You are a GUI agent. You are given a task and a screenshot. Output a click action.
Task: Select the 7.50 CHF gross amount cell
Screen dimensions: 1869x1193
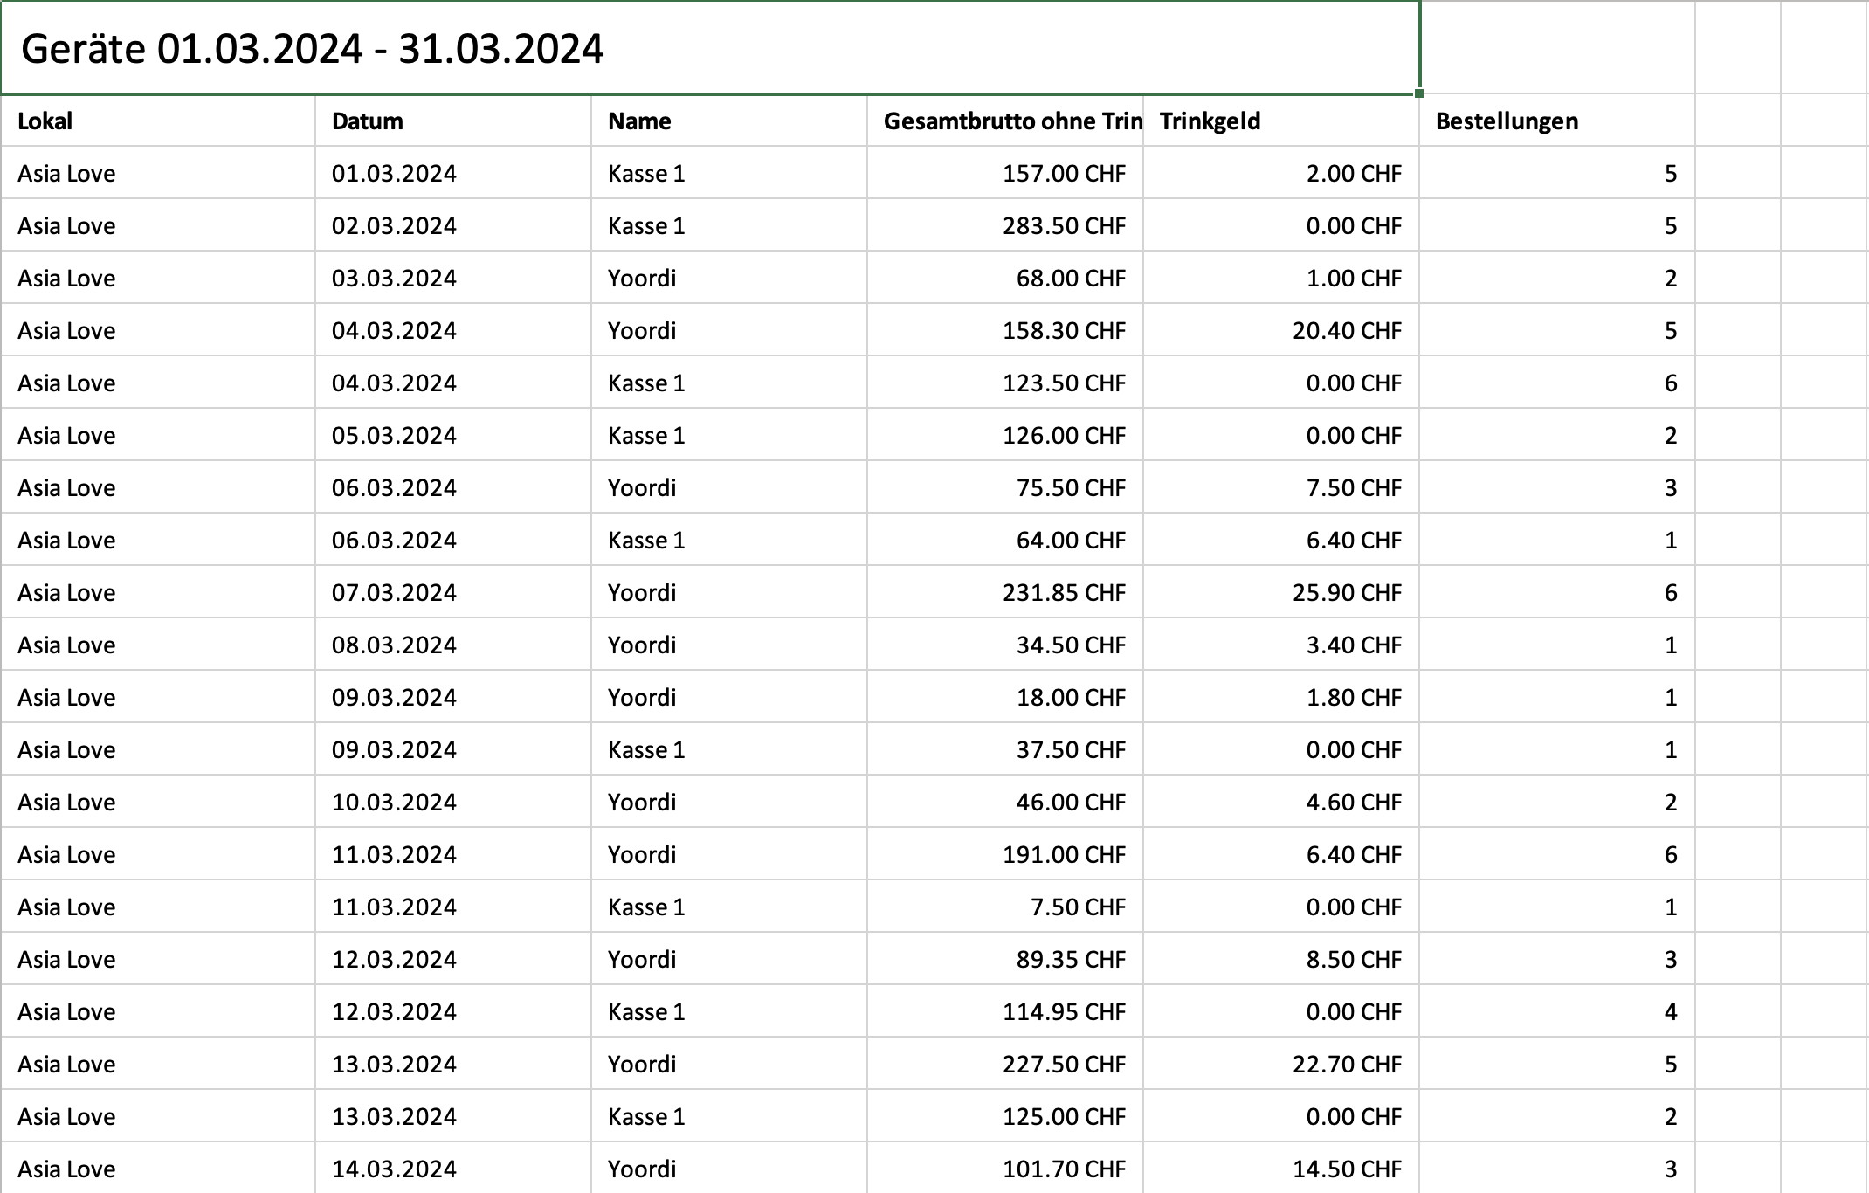(1005, 907)
